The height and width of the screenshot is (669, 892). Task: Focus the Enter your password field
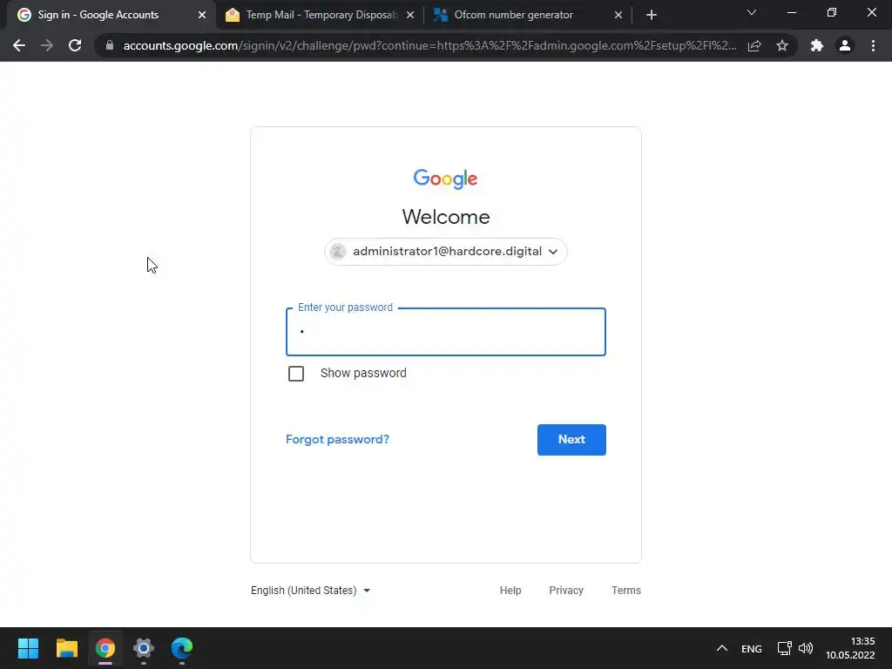[x=445, y=332]
